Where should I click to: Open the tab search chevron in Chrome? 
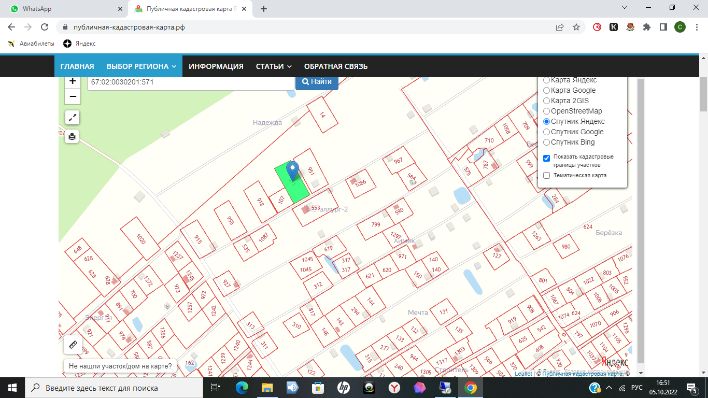[625, 8]
